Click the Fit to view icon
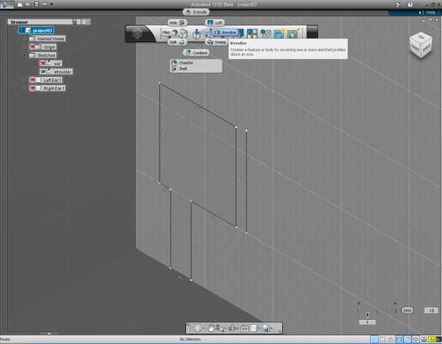Screen dimensions: 442x344 click(x=245, y=328)
